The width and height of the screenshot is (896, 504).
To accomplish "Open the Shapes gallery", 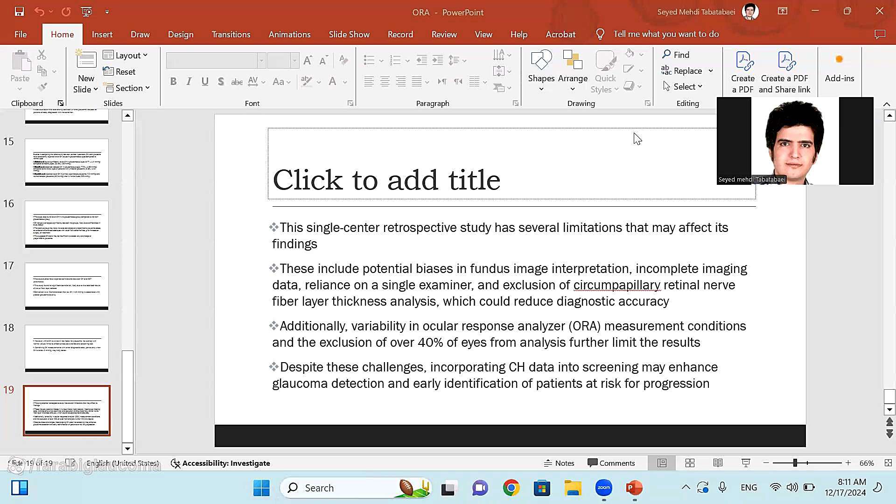I will point(541,70).
